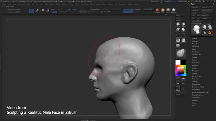Select the PolyMesh3D star tool icon
The height and width of the screenshot is (121, 216).
[205, 33]
